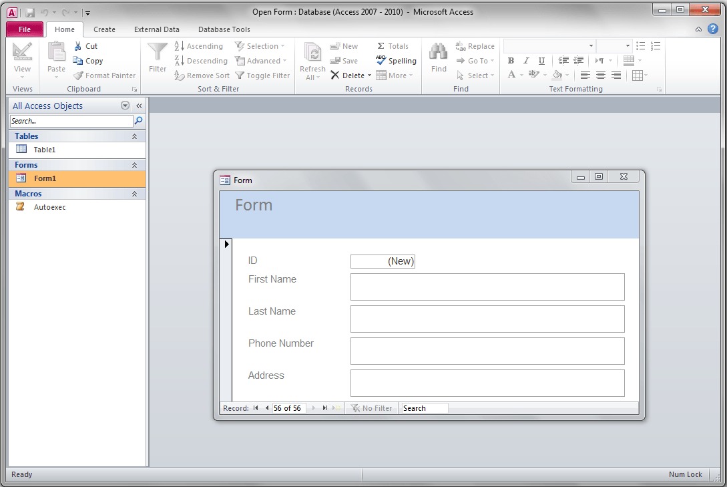727x487 pixels.
Task: Toggle Bold formatting
Action: point(511,61)
